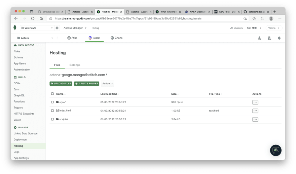Click browser back arrow
Image resolution: width=296 pixels, height=174 pixels.
[16, 18]
